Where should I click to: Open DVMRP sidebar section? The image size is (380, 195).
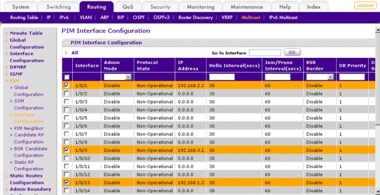pyautogui.click(x=18, y=67)
